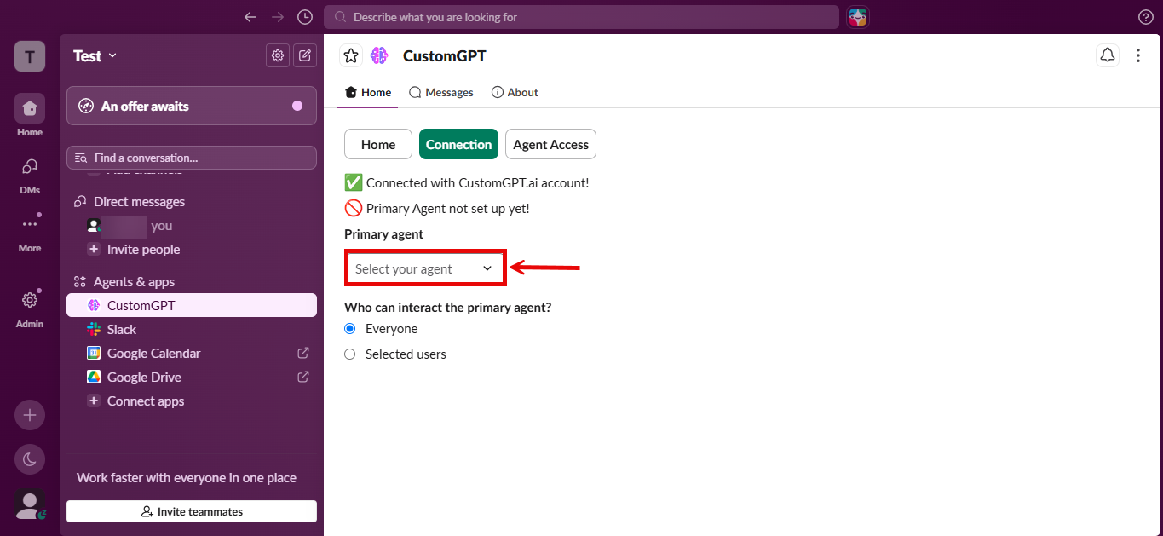Viewport: 1163px width, 536px height.
Task: Click the plus create button in rail
Action: [x=30, y=415]
